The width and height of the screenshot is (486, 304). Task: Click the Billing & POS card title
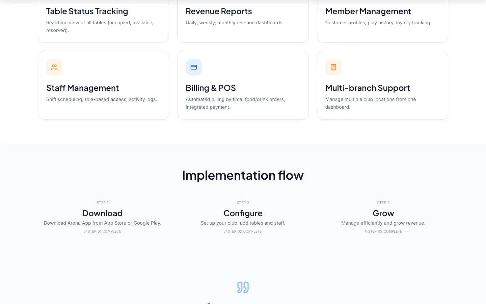[211, 88]
